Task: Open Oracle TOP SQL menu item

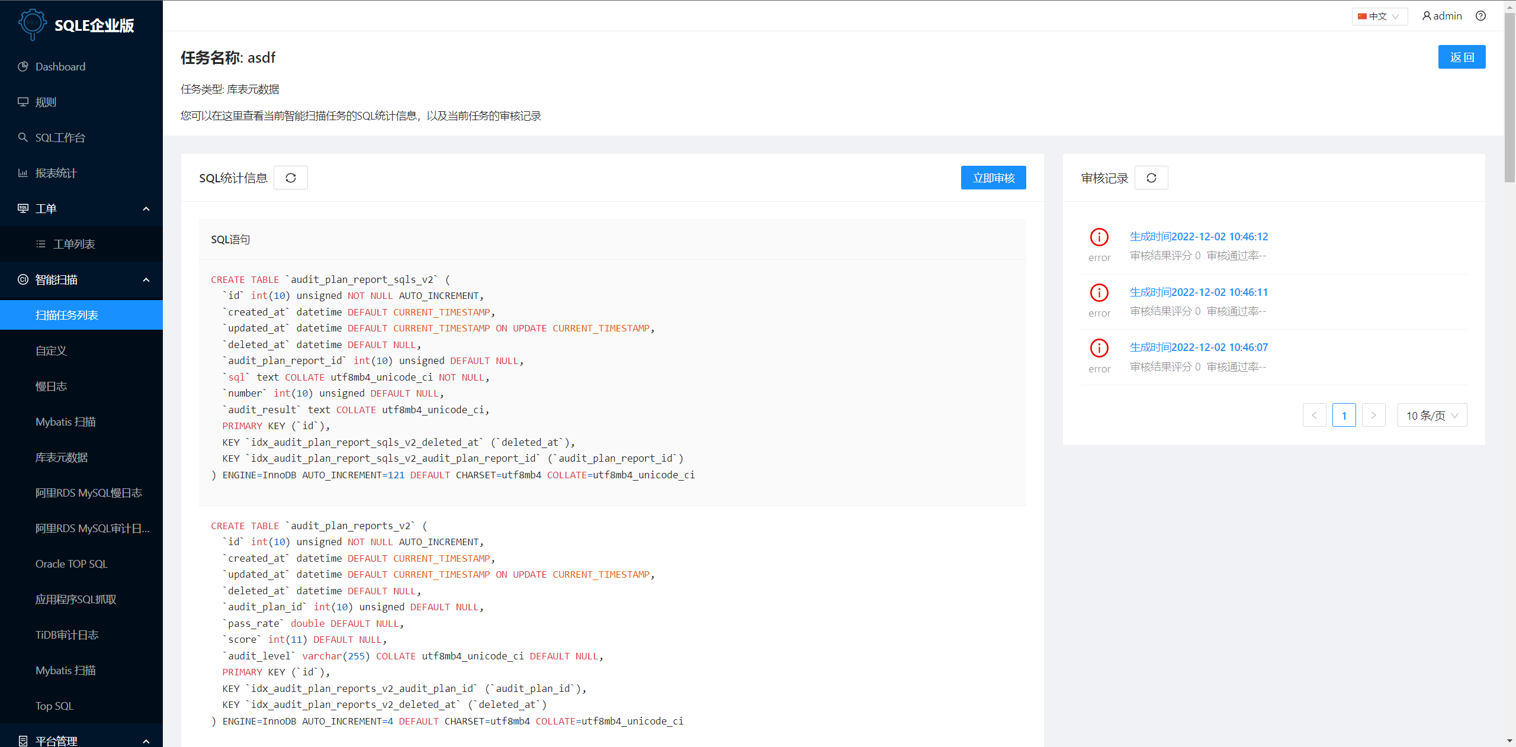Action: (x=81, y=564)
